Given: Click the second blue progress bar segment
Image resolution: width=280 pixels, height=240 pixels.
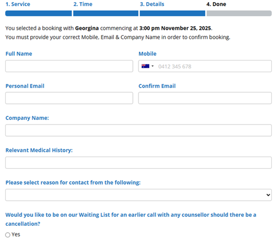Looking at the screenshot, I should (x=105, y=13).
